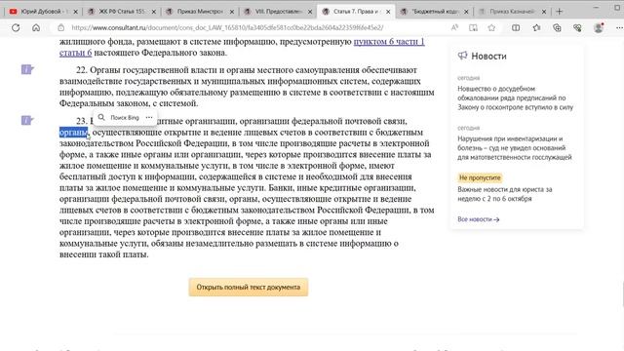
Task: Open browser essentials heart icon
Action: 577,28
